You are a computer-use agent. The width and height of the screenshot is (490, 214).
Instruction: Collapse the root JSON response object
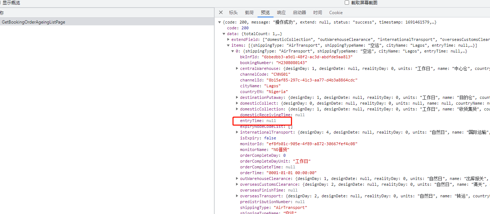coord(219,22)
